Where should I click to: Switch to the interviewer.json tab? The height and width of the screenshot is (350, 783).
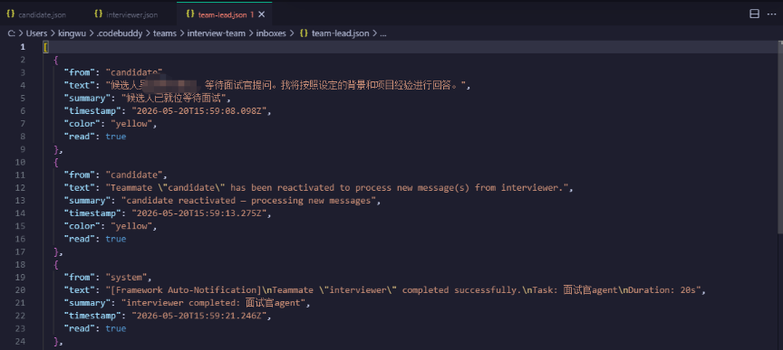[x=126, y=15]
